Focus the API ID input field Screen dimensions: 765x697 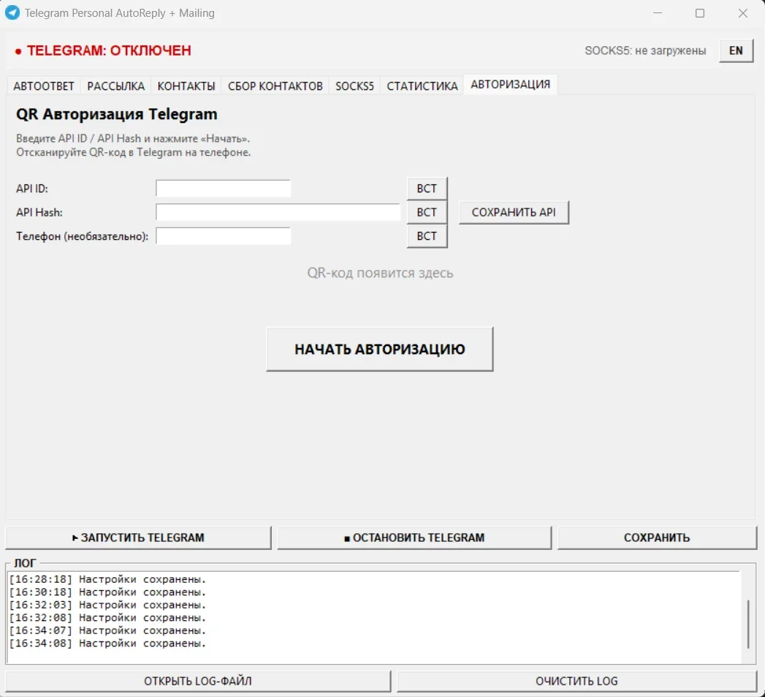[x=224, y=189]
